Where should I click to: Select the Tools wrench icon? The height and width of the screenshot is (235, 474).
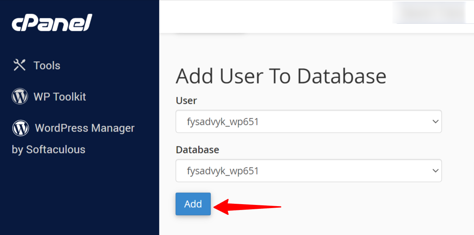click(20, 65)
